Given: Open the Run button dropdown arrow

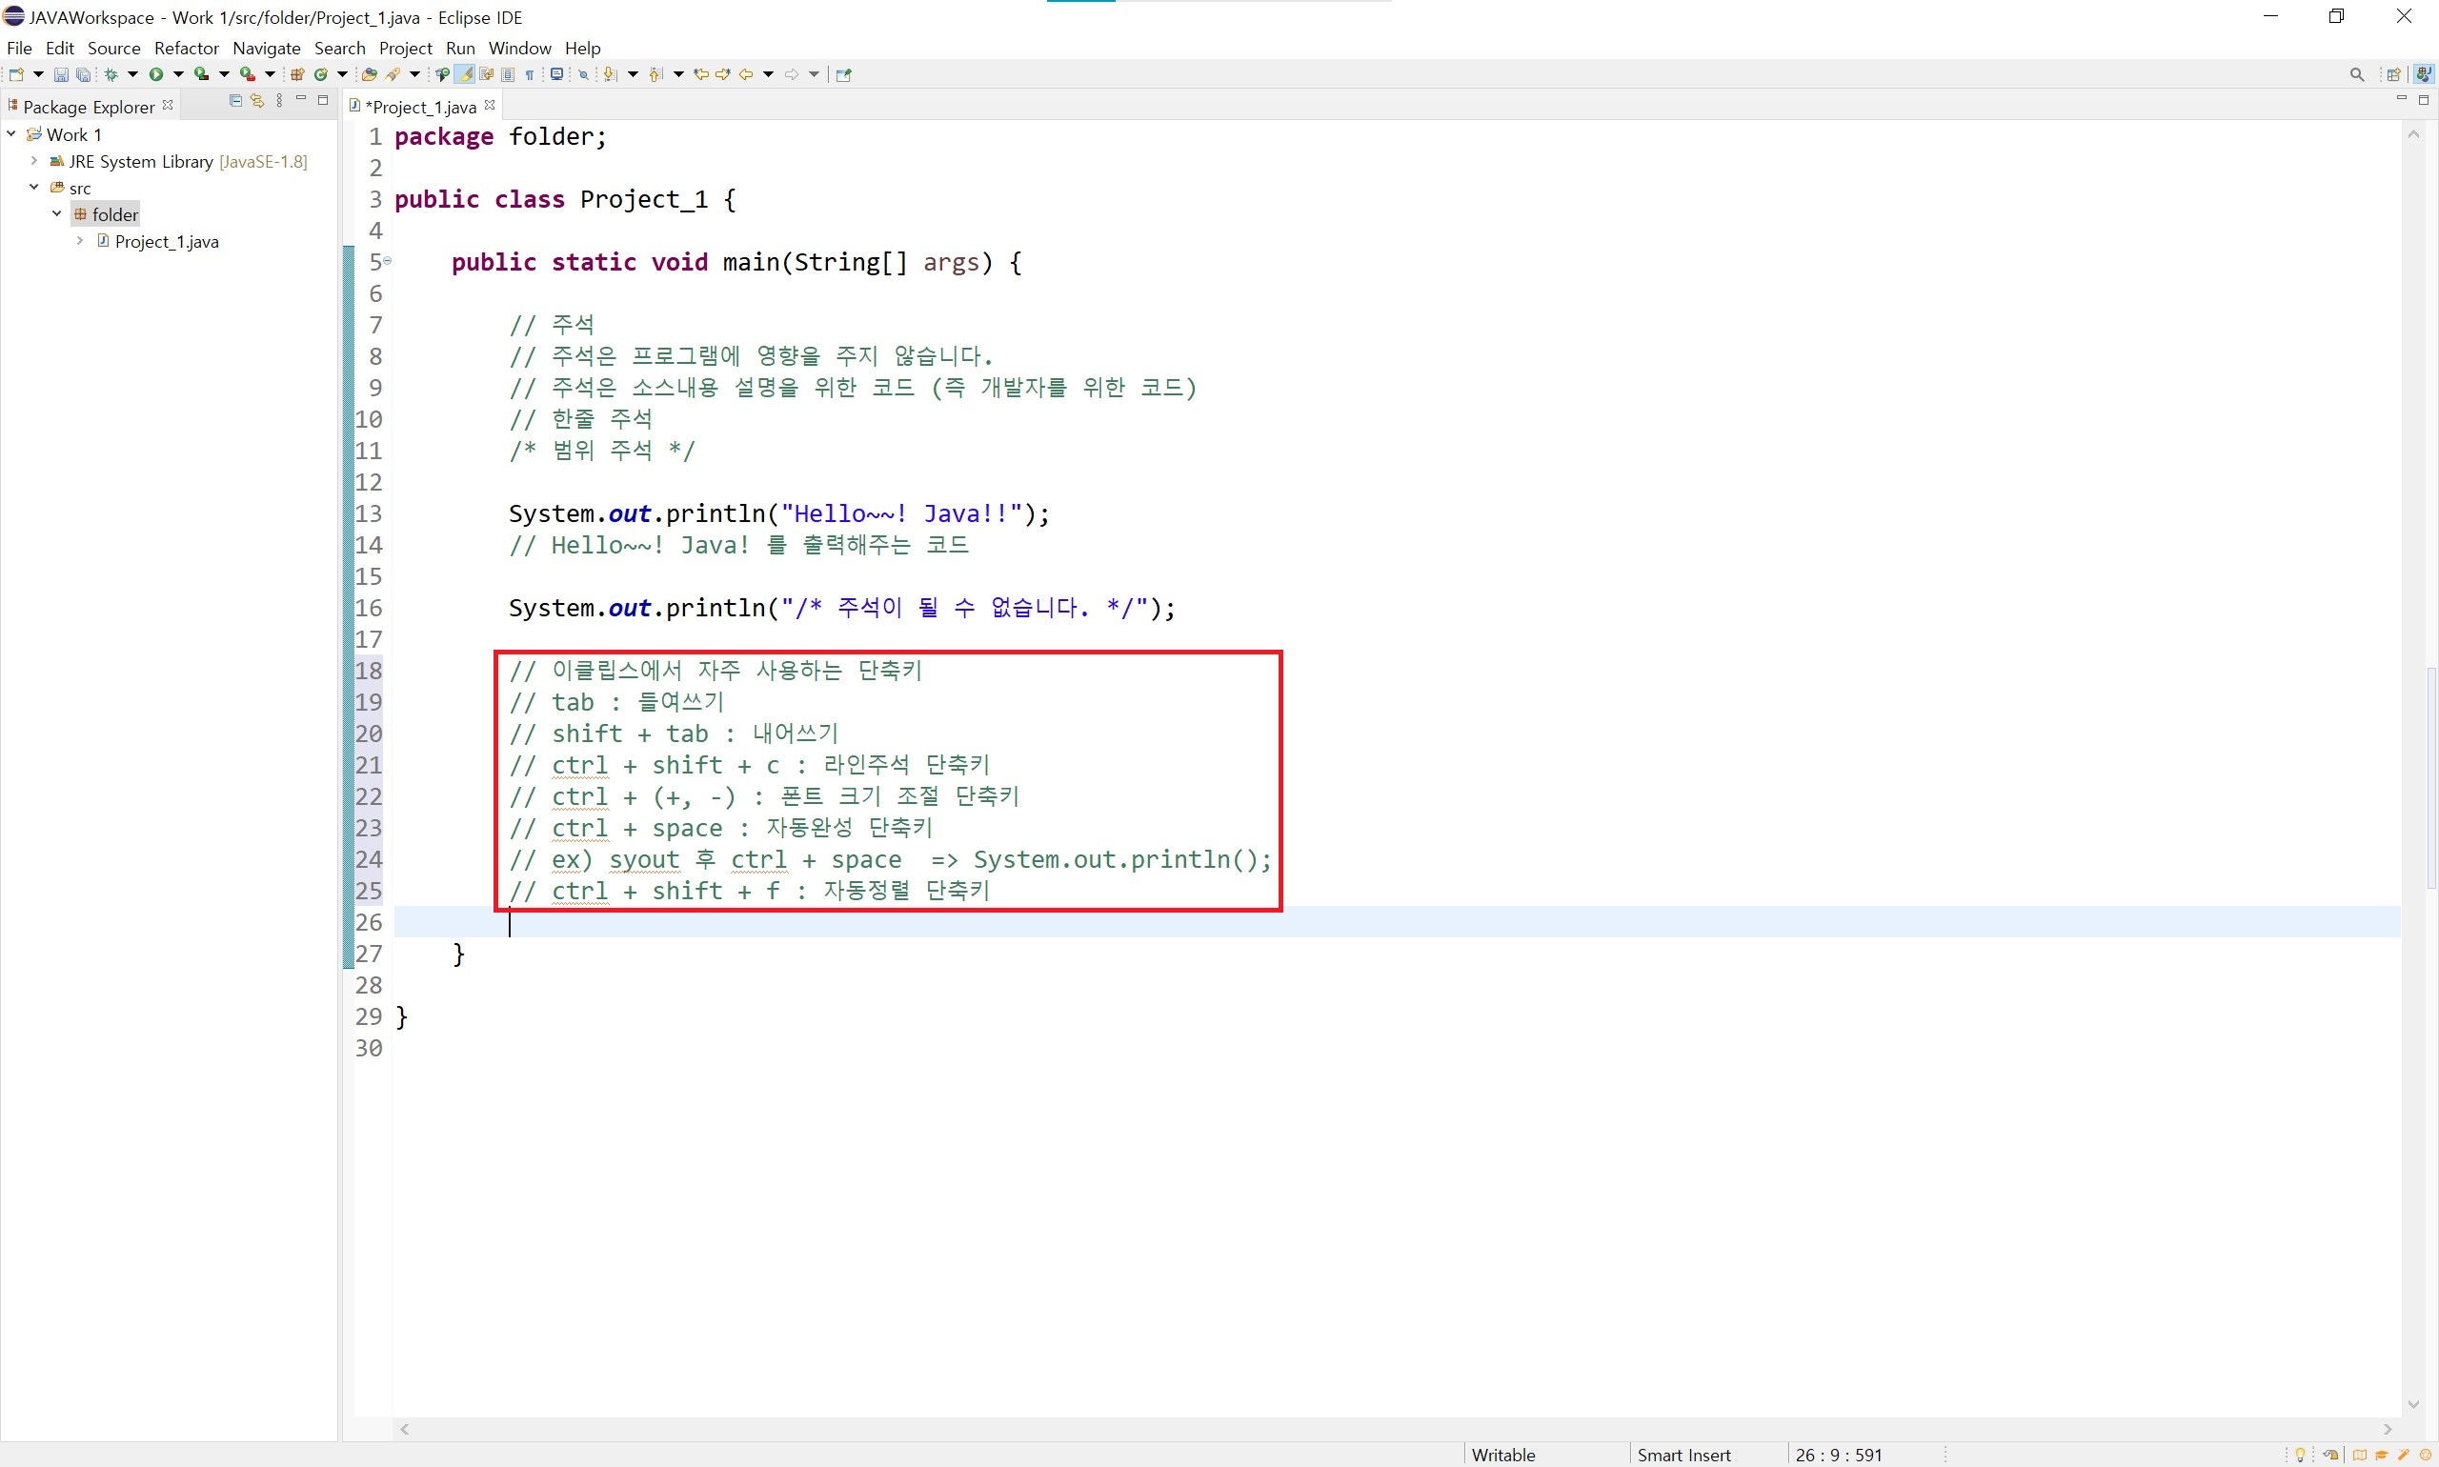Looking at the screenshot, I should [178, 74].
